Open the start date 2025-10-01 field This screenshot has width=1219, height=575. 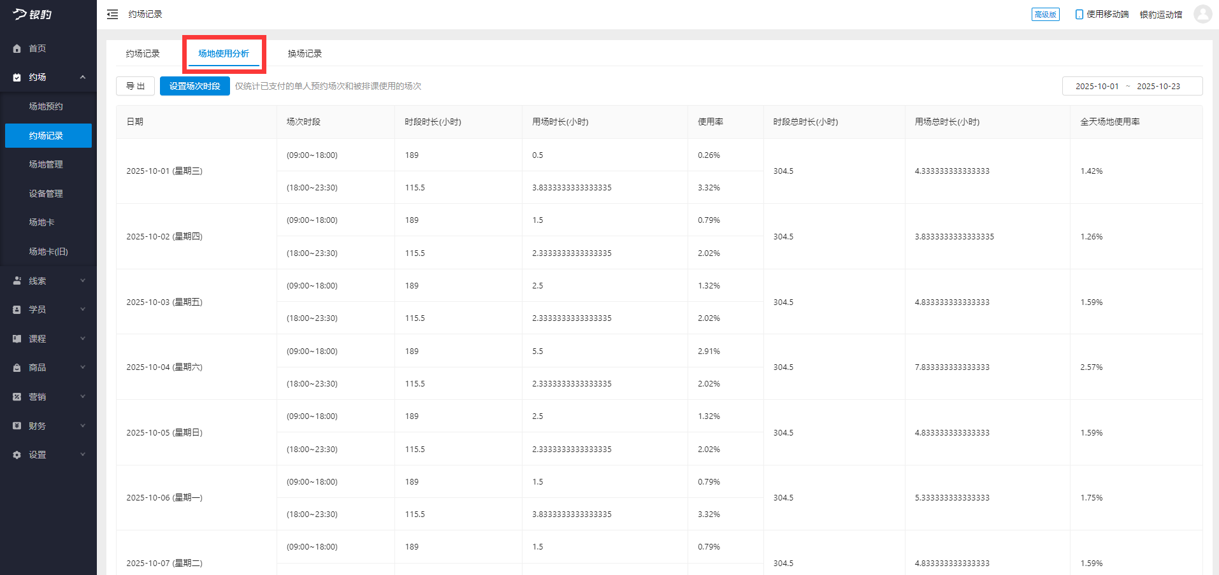tap(1097, 86)
